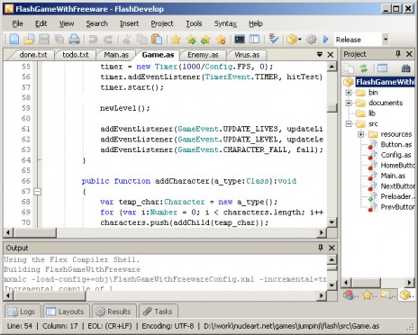Click the Undo arrow icon

pyautogui.click(x=93, y=40)
